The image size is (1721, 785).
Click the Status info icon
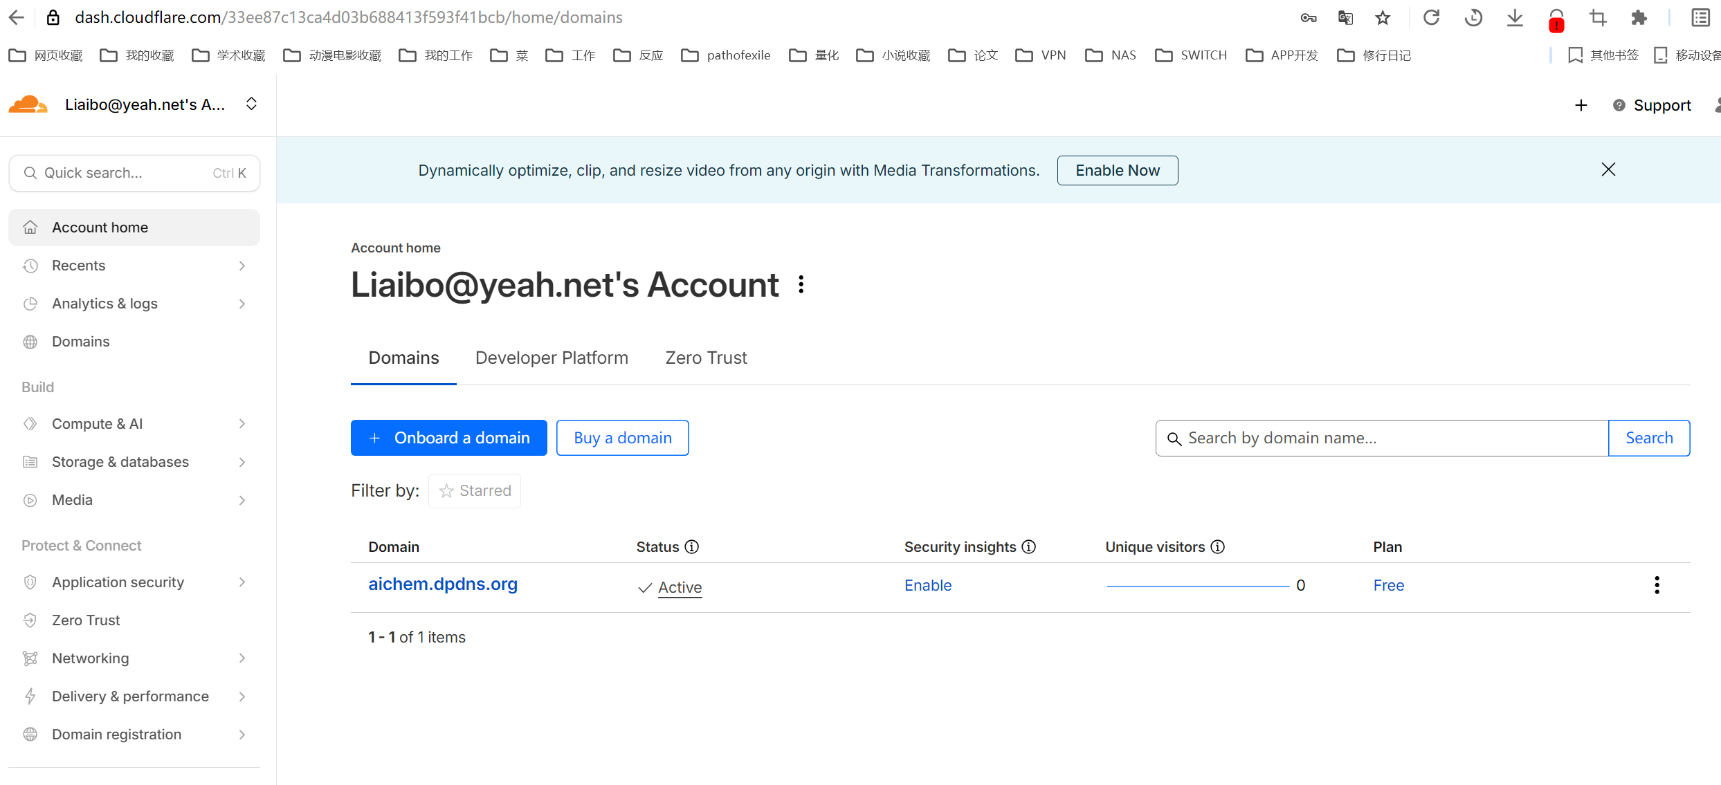click(x=692, y=546)
